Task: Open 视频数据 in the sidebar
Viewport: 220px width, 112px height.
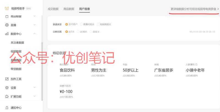Action: 16,51
